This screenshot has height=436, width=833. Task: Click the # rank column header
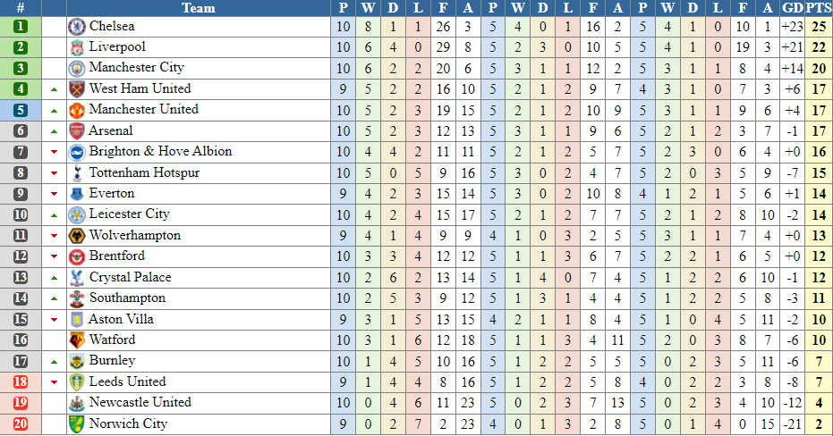21,8
